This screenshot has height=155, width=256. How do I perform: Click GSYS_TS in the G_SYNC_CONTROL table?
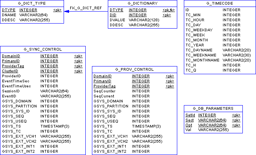(11, 126)
